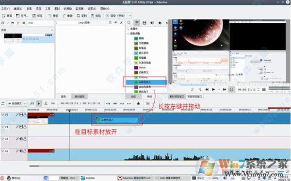Click the Undo button in main toolbar

(x=53, y=16)
